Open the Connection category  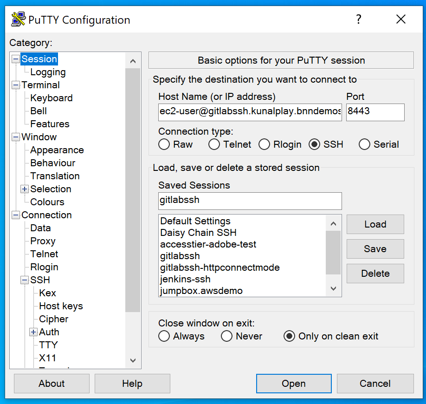tap(47, 215)
